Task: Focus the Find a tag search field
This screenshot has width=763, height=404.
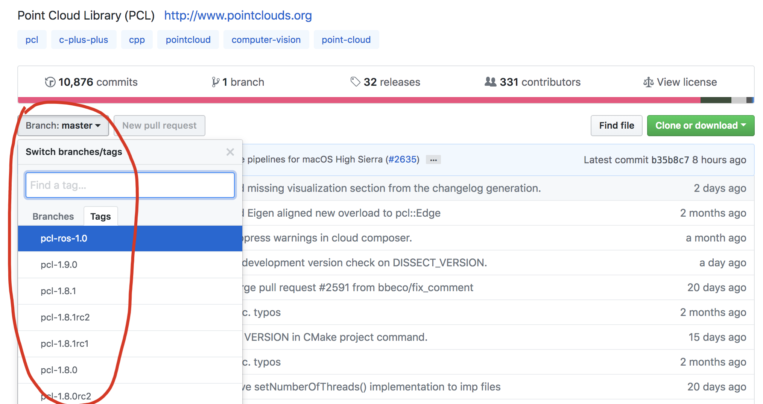Action: tap(130, 185)
